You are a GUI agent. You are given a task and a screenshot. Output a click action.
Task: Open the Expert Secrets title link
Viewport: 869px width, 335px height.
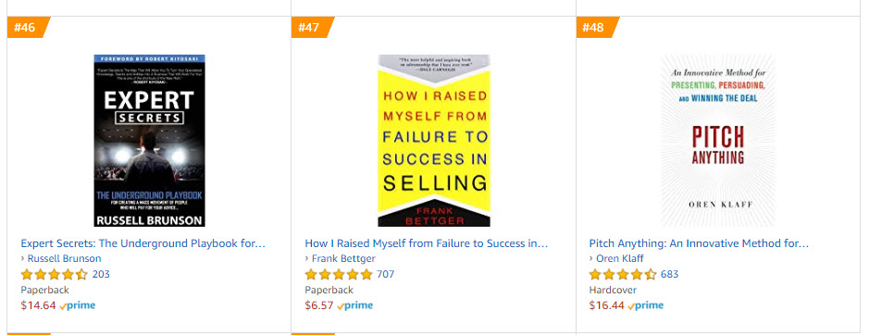143,243
